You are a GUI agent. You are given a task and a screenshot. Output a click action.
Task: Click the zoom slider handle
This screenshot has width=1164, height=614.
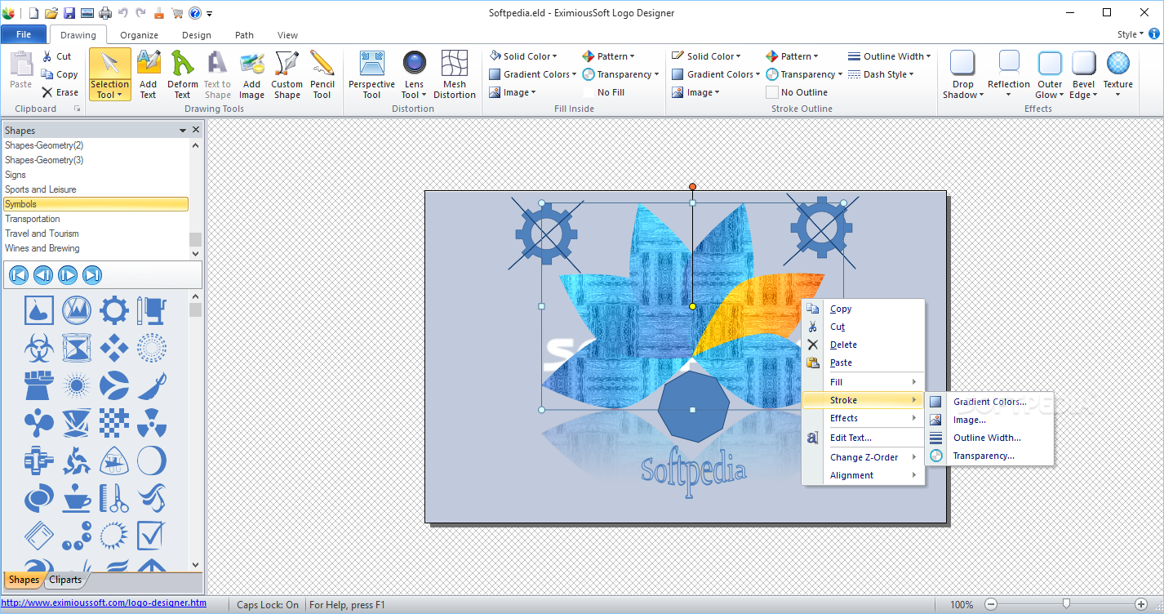[1065, 604]
